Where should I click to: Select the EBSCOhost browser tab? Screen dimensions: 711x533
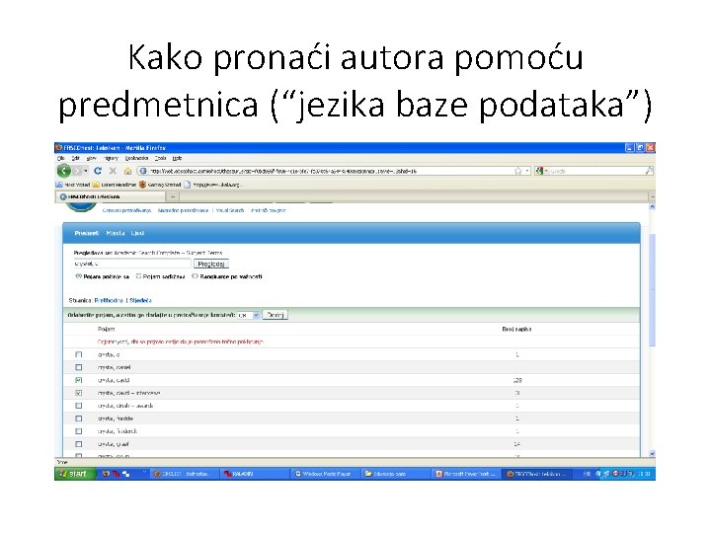point(111,196)
